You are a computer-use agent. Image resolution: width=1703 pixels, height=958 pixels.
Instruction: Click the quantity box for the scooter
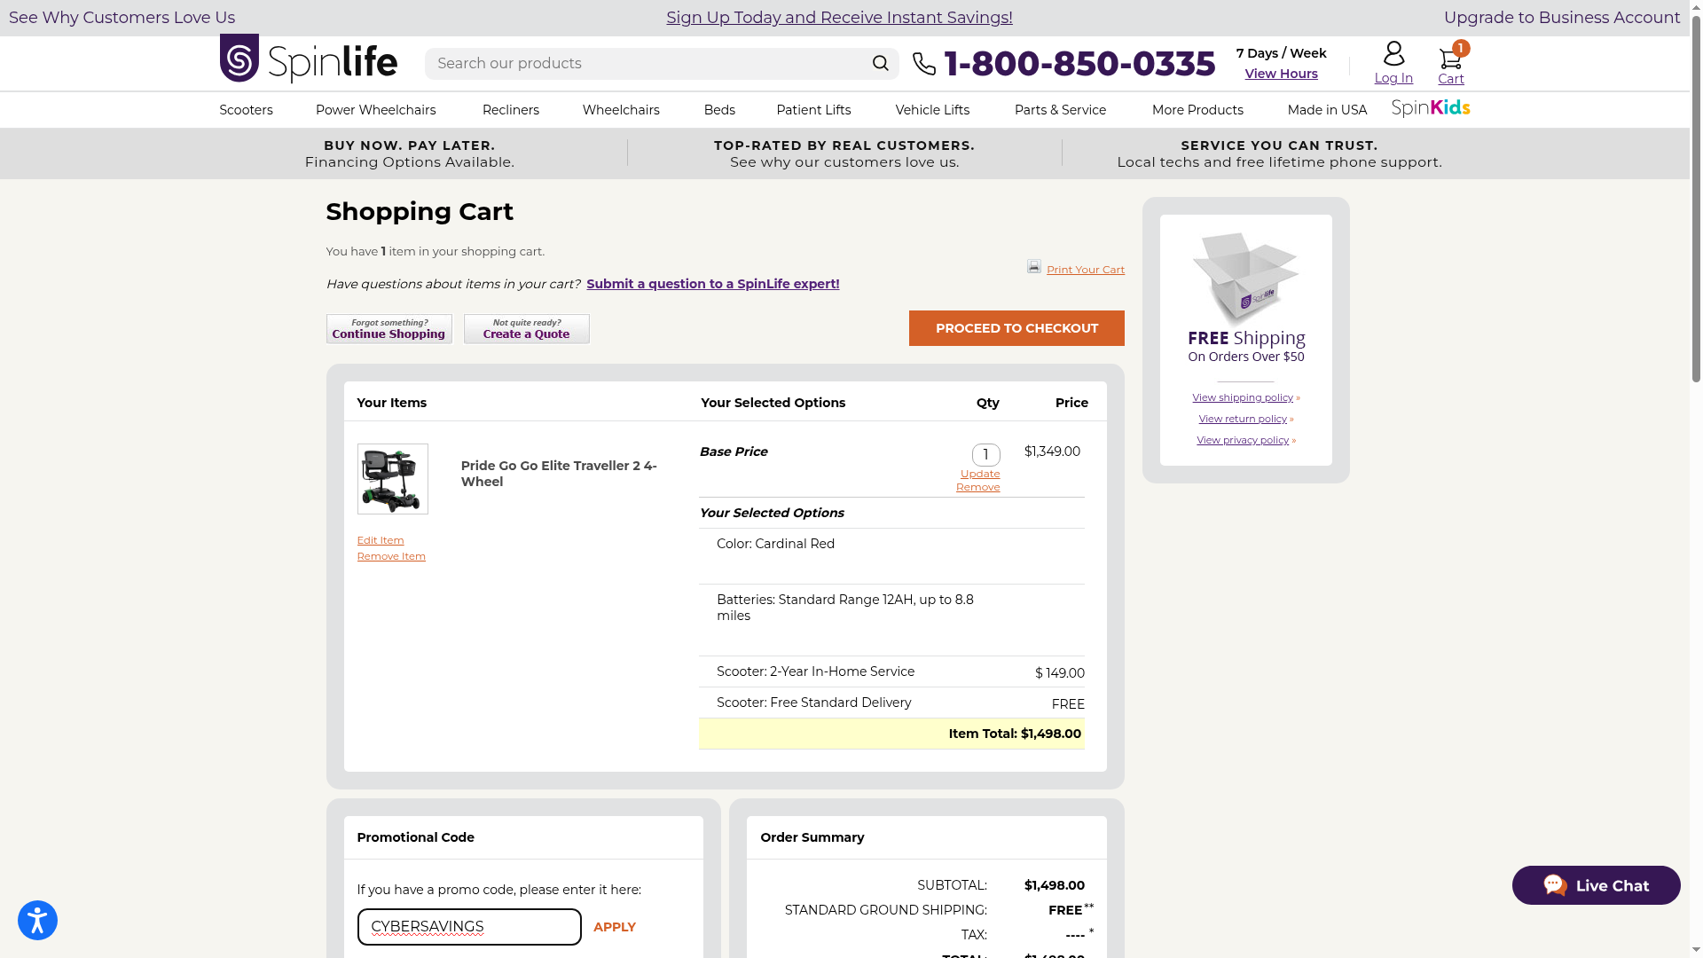985,455
